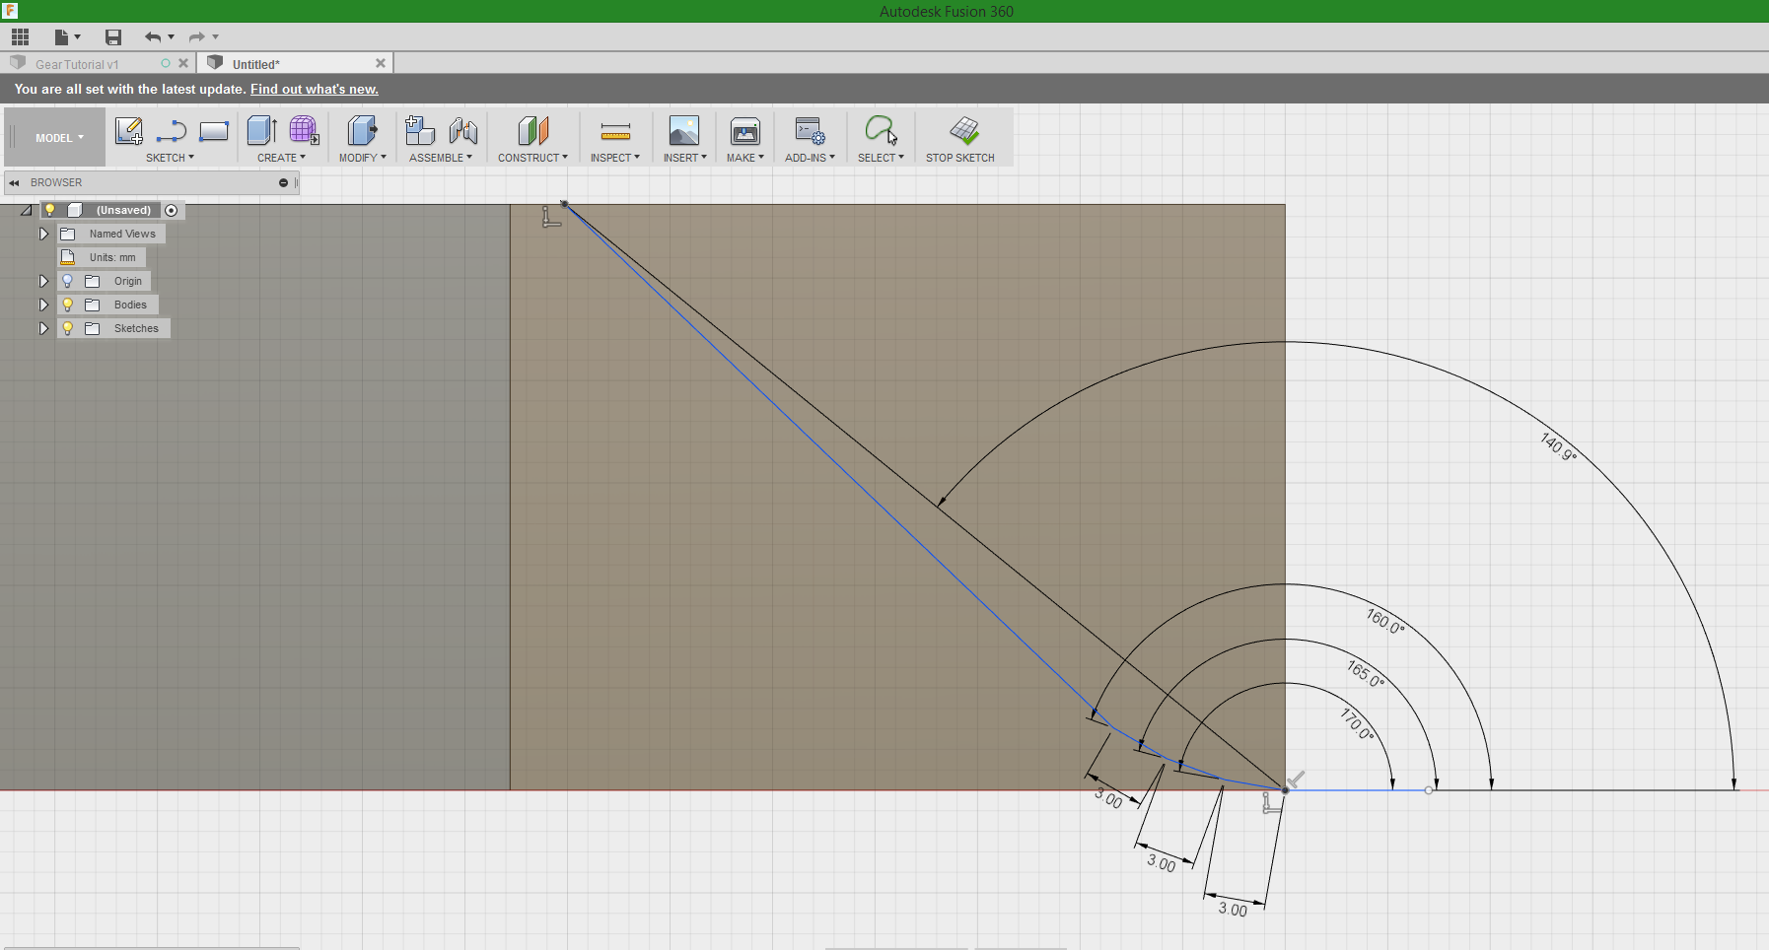1769x950 pixels.
Task: Choose the Extrude tool icon
Action: pyautogui.click(x=262, y=131)
